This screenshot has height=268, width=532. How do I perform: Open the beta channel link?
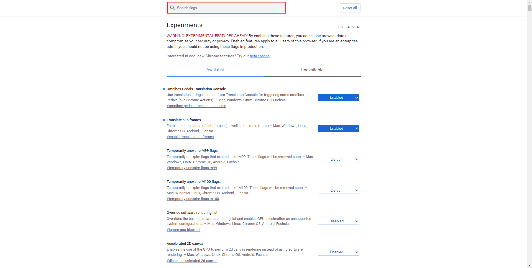coord(260,56)
